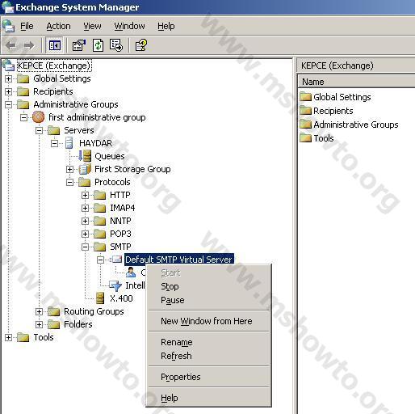This screenshot has width=415, height=414.
Task: Click the Recipients folder icon in right pane
Action: point(305,110)
